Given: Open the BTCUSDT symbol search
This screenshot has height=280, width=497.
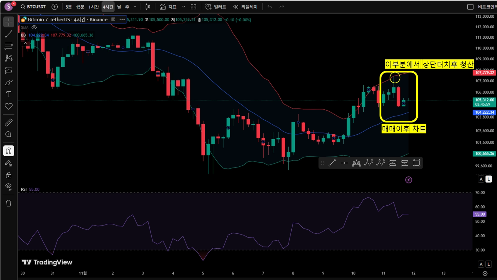Looking at the screenshot, I should pyautogui.click(x=33, y=7).
